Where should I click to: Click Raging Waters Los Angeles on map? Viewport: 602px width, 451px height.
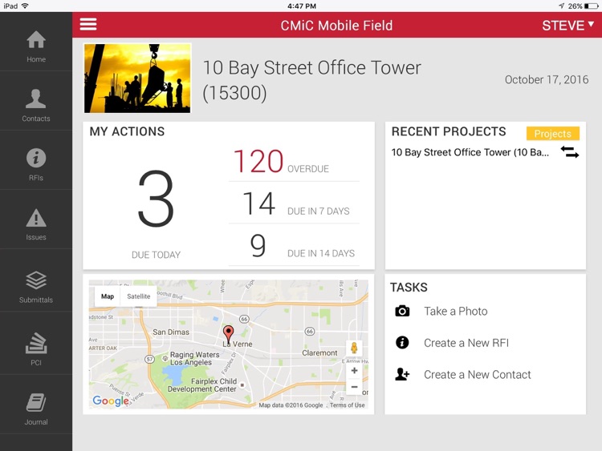coord(195,358)
